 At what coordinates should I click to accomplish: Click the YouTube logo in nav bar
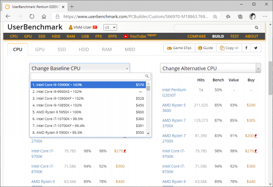[x=126, y=36]
